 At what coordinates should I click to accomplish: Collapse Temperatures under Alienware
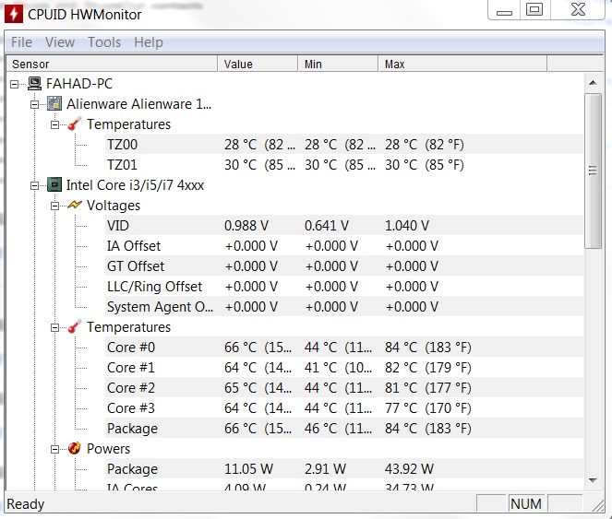[x=54, y=124]
